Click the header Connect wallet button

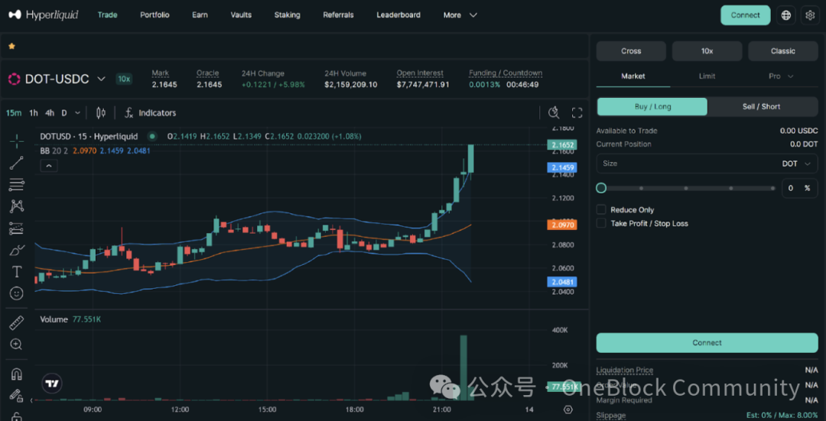point(746,15)
